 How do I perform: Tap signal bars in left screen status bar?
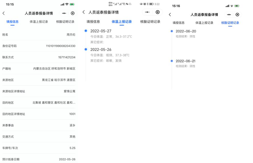[x=62, y=5]
